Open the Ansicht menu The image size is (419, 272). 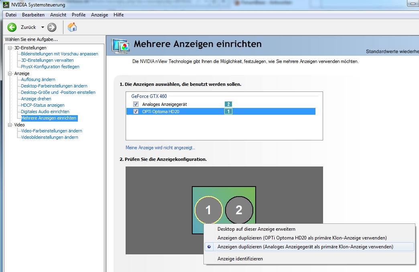click(58, 15)
